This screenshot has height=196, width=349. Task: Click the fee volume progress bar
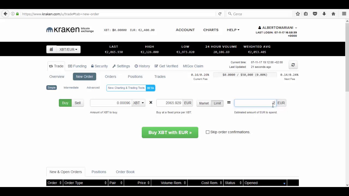pos(245,75)
